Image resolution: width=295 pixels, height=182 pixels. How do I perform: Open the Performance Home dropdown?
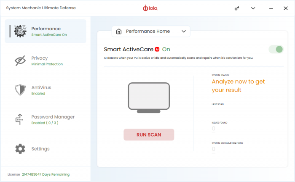pos(151,32)
